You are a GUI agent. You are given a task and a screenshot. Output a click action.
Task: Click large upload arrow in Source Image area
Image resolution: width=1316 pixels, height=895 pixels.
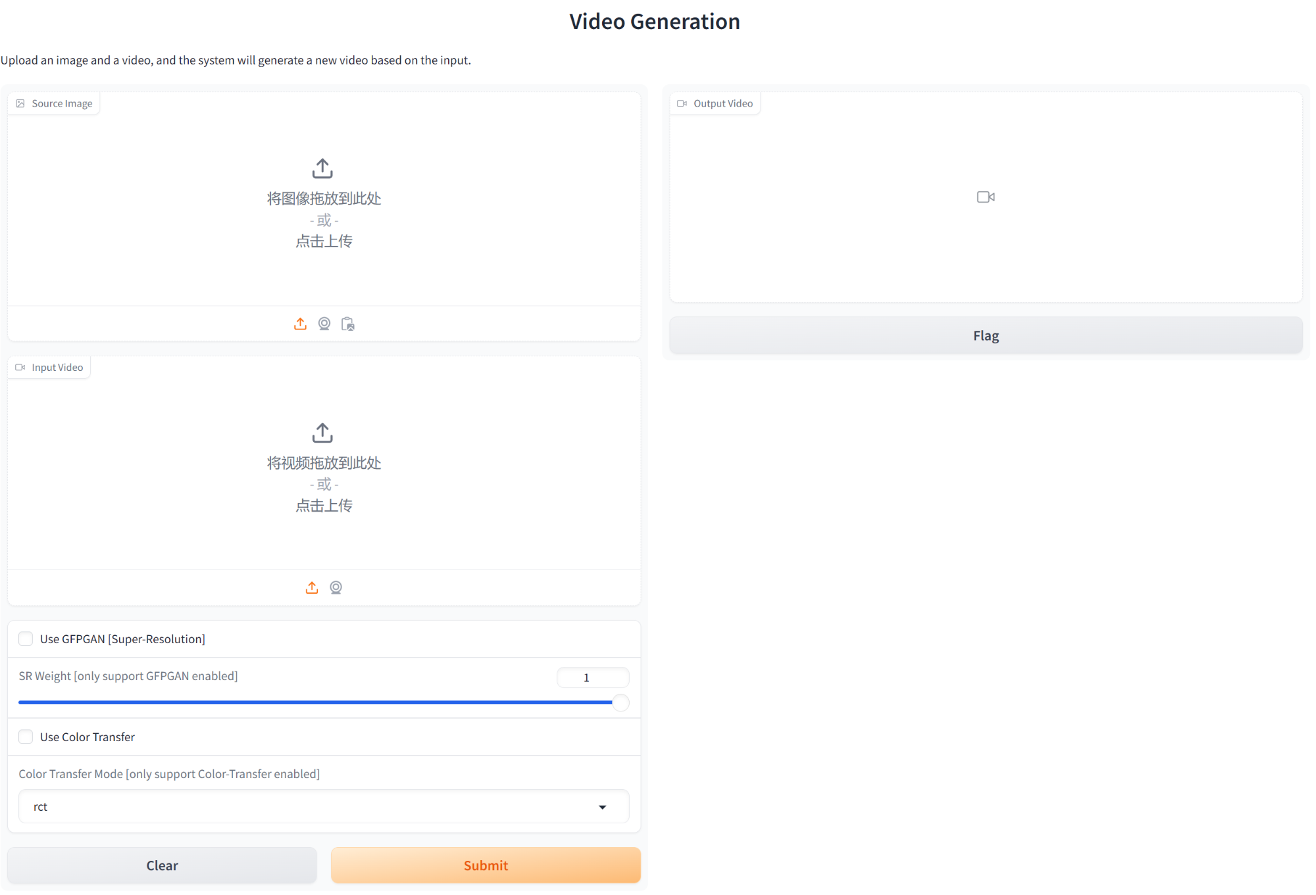(322, 168)
